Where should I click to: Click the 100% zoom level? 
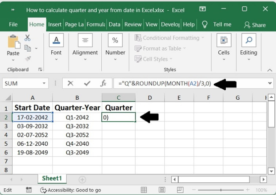pyautogui.click(x=261, y=190)
